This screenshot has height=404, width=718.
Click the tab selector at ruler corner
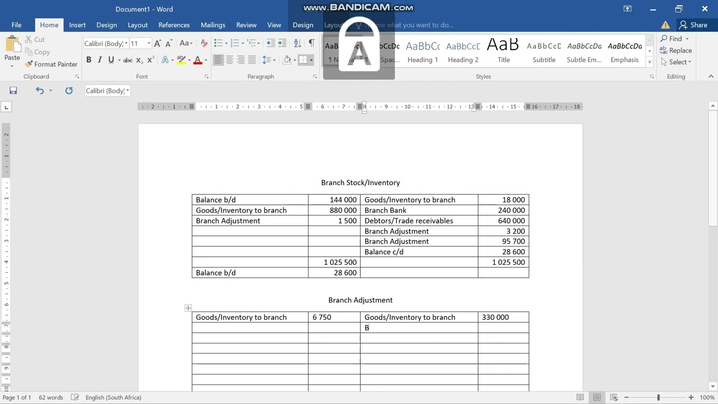pyautogui.click(x=6, y=107)
